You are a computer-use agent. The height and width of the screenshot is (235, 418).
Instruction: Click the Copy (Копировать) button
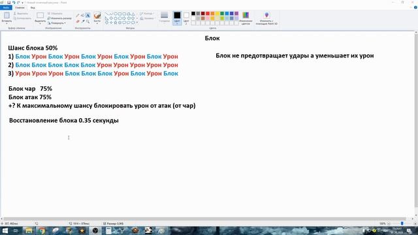coord(22,18)
